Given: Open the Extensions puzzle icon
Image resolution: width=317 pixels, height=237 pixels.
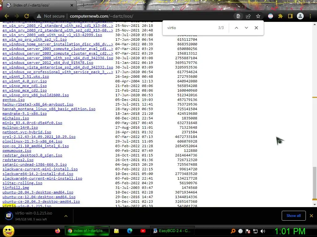Looking at the screenshot, I should click(x=280, y=16).
